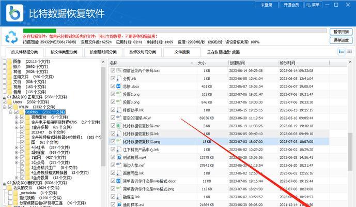356x207 pixels.
Task: Click file list scroll up arrow
Action: click(350, 62)
